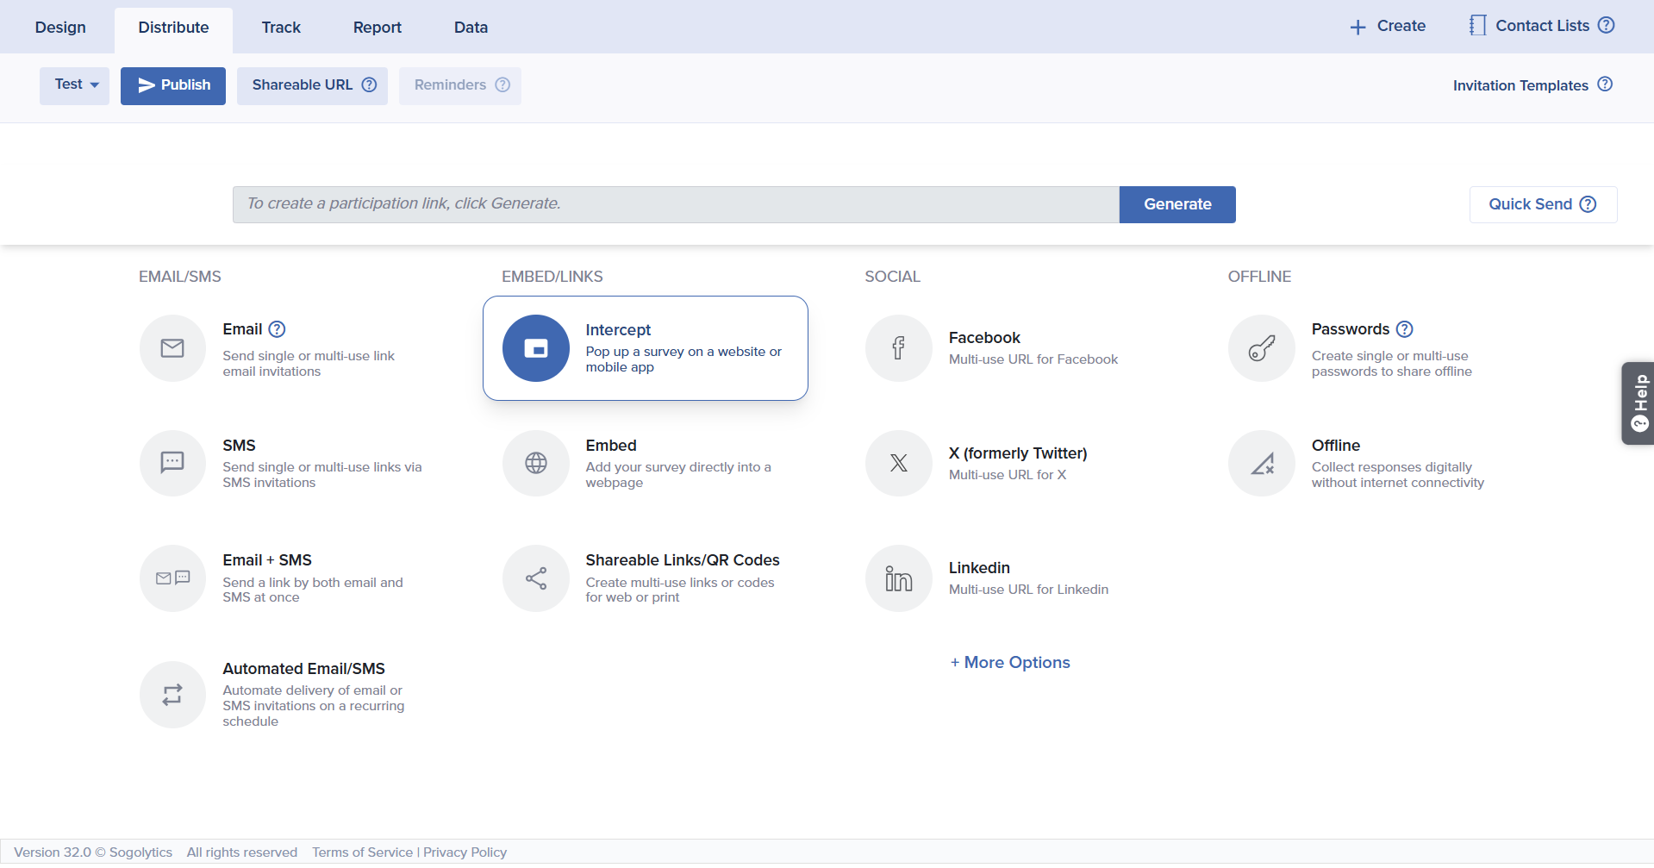Image resolution: width=1654 pixels, height=868 pixels.
Task: Click the Embed globe icon
Action: coord(535,463)
